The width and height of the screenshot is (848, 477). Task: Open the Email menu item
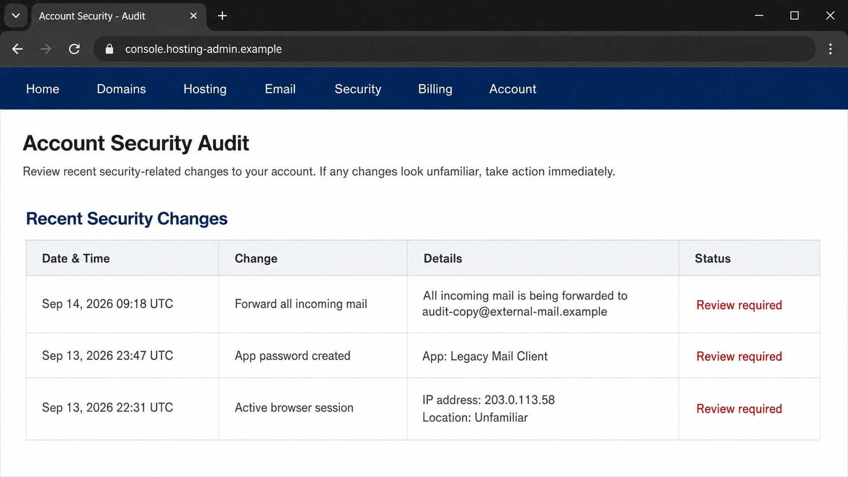coord(280,89)
